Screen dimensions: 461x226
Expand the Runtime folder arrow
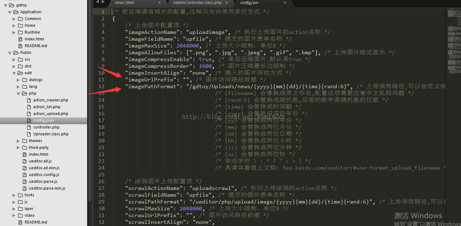click(x=14, y=32)
